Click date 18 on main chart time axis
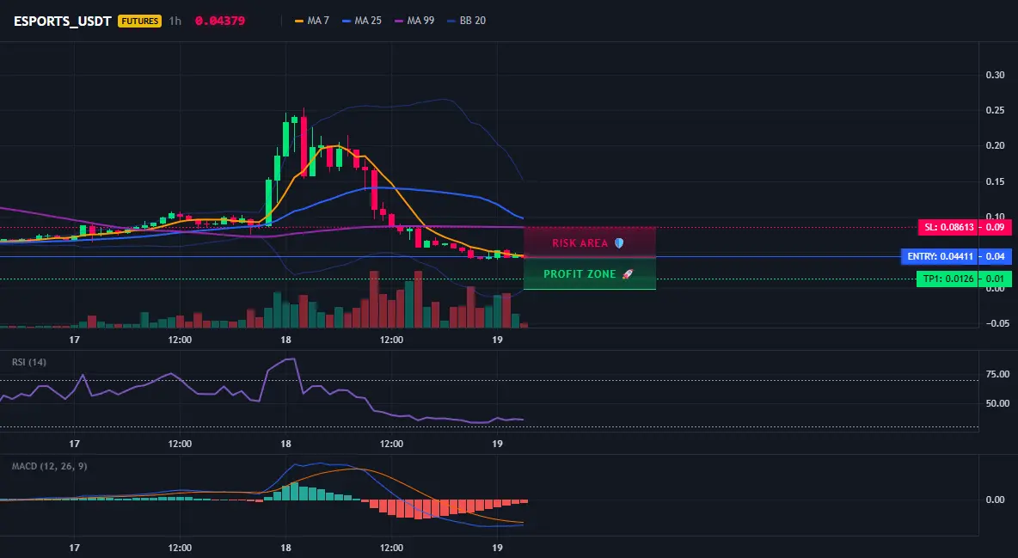This screenshot has width=1018, height=558. coord(285,340)
